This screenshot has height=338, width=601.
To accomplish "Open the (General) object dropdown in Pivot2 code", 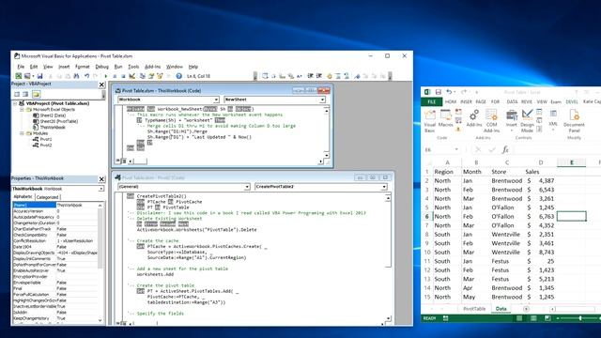I will [x=247, y=187].
